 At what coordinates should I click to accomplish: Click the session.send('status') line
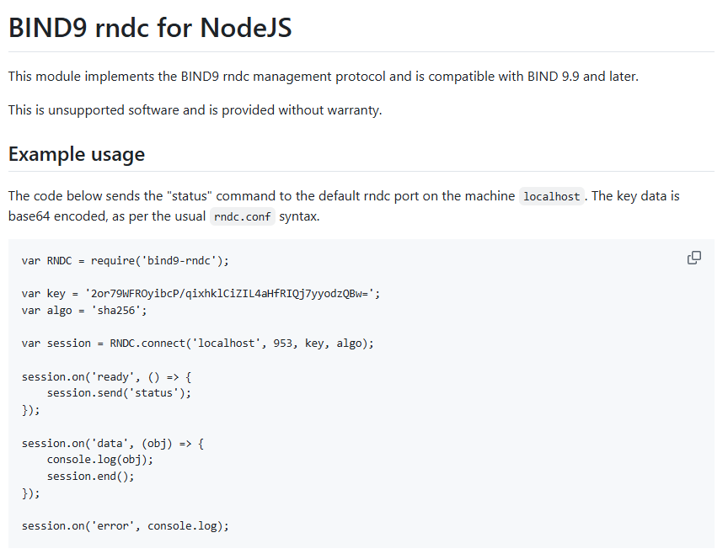pyautogui.click(x=119, y=393)
